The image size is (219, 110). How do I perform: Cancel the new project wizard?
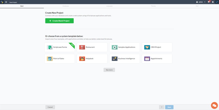pyautogui.click(x=50, y=107)
